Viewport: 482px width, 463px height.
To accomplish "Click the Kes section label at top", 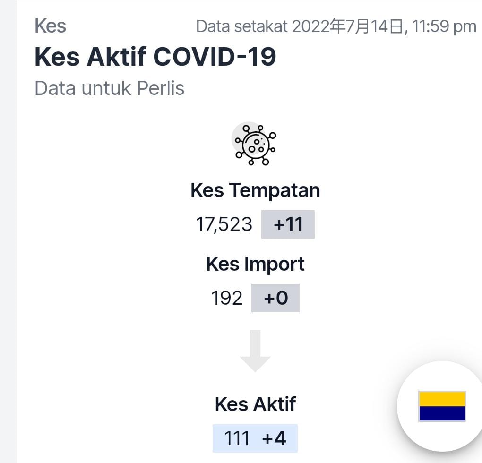I will click(x=50, y=26).
